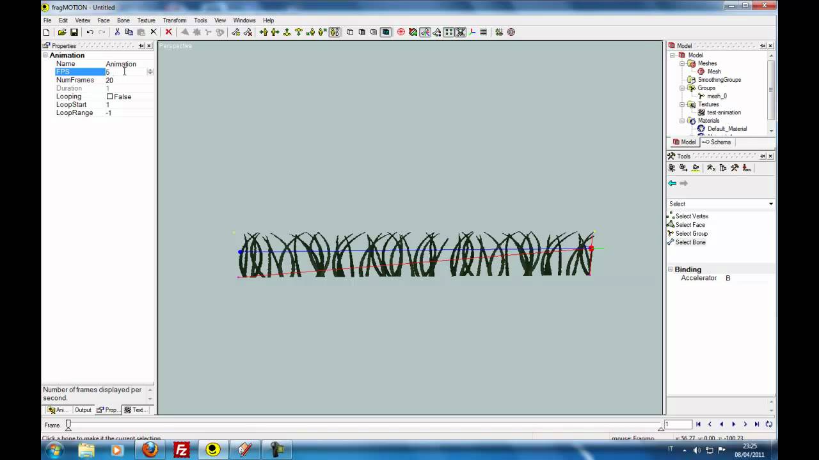The height and width of the screenshot is (460, 819).
Task: Toggle the wireframe box view icon
Action: [350, 32]
